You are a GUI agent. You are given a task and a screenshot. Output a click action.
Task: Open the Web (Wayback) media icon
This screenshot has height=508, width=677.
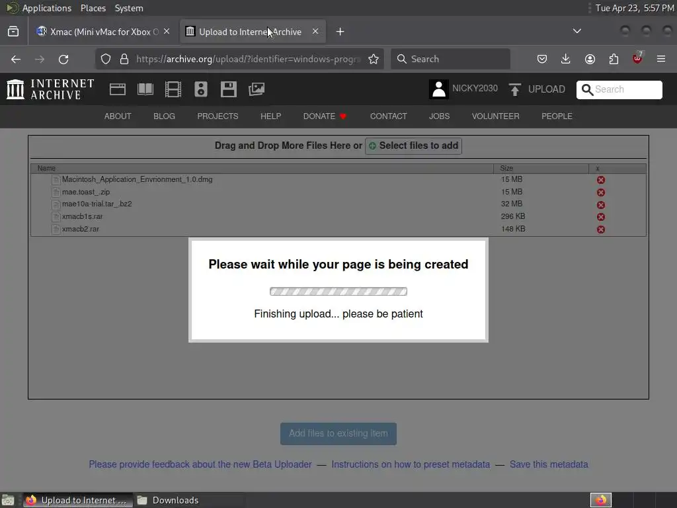pyautogui.click(x=118, y=89)
